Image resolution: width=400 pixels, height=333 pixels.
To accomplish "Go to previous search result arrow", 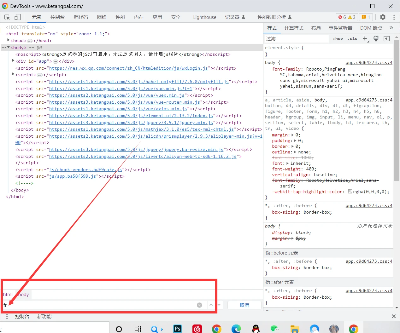I will click(x=211, y=305).
